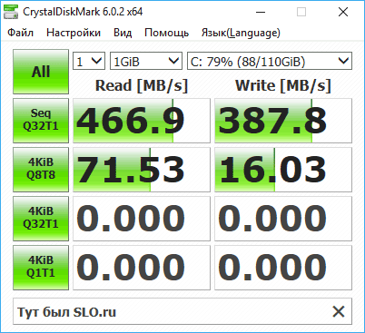
Task: Click the Seq write result 387.8
Action: click(283, 121)
